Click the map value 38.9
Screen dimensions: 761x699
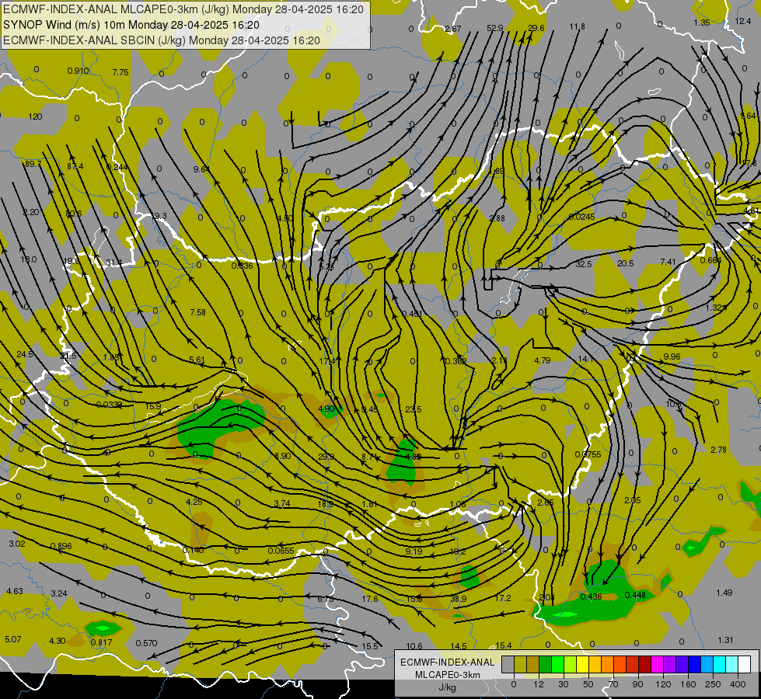click(x=458, y=599)
